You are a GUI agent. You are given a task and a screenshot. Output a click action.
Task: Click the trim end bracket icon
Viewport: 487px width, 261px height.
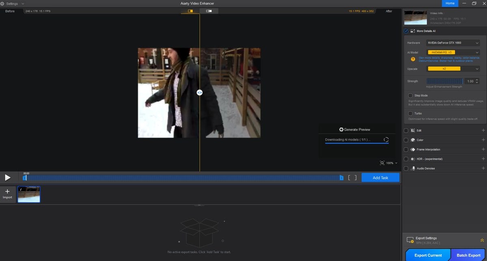[356, 177]
